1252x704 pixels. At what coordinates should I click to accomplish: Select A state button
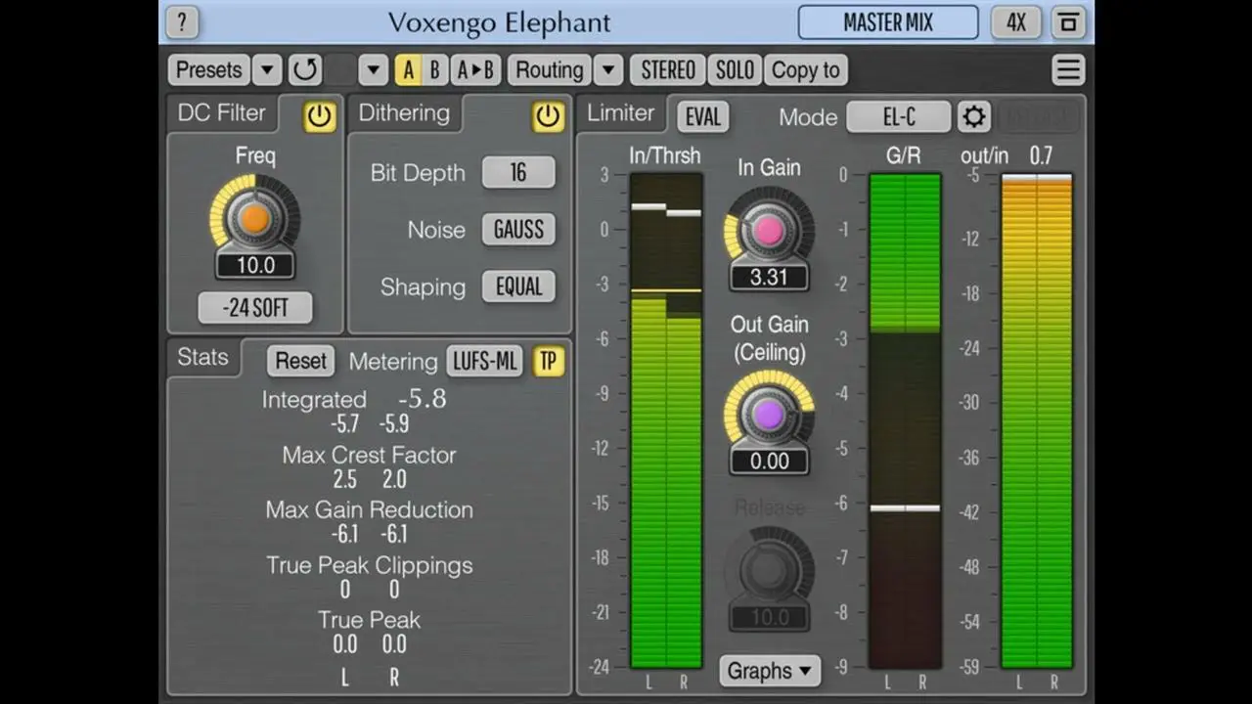(x=409, y=69)
